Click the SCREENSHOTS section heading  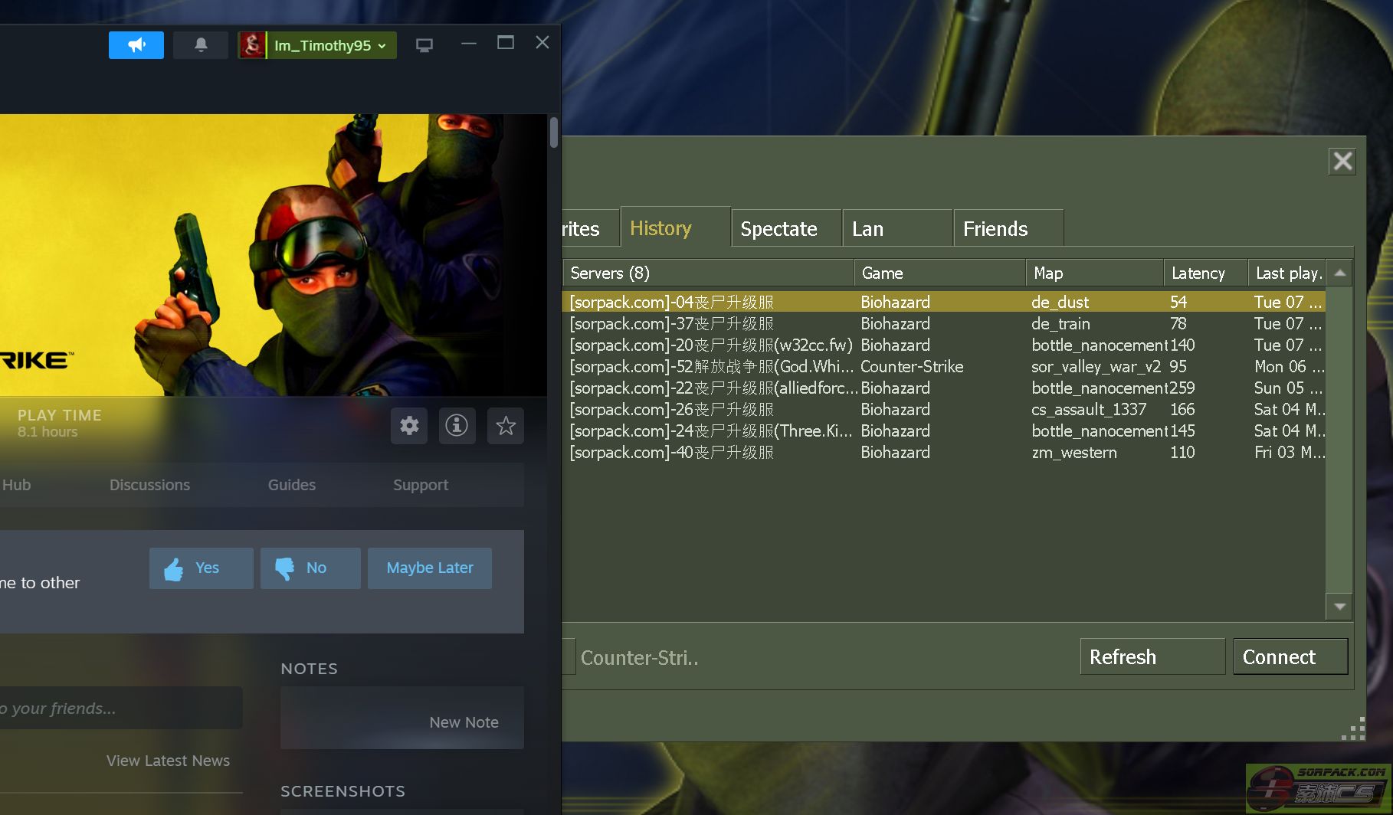(343, 791)
